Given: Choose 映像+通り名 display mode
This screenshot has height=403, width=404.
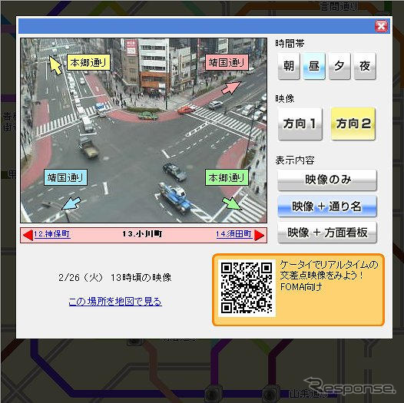Looking at the screenshot, I should click(x=327, y=206).
